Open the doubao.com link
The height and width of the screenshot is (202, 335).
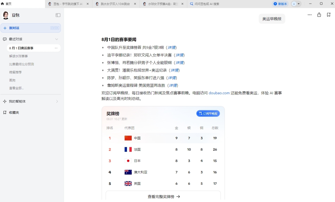pyautogui.click(x=219, y=93)
